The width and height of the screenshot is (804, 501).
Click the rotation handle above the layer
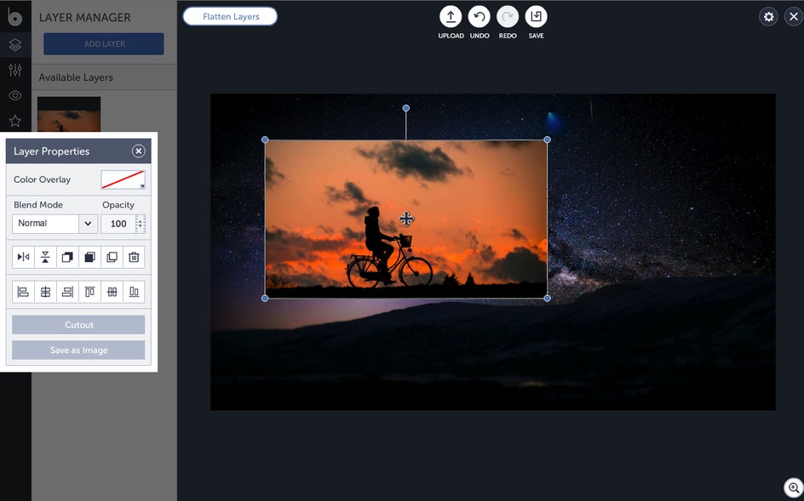point(406,108)
